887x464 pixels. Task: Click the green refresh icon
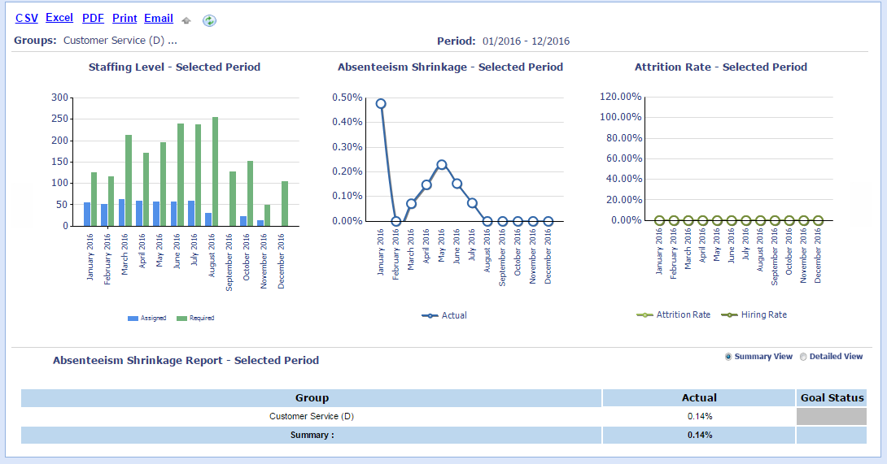(x=209, y=20)
